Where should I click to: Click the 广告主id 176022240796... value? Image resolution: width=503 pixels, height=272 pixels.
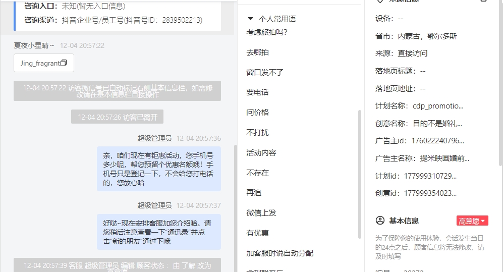coord(437,141)
